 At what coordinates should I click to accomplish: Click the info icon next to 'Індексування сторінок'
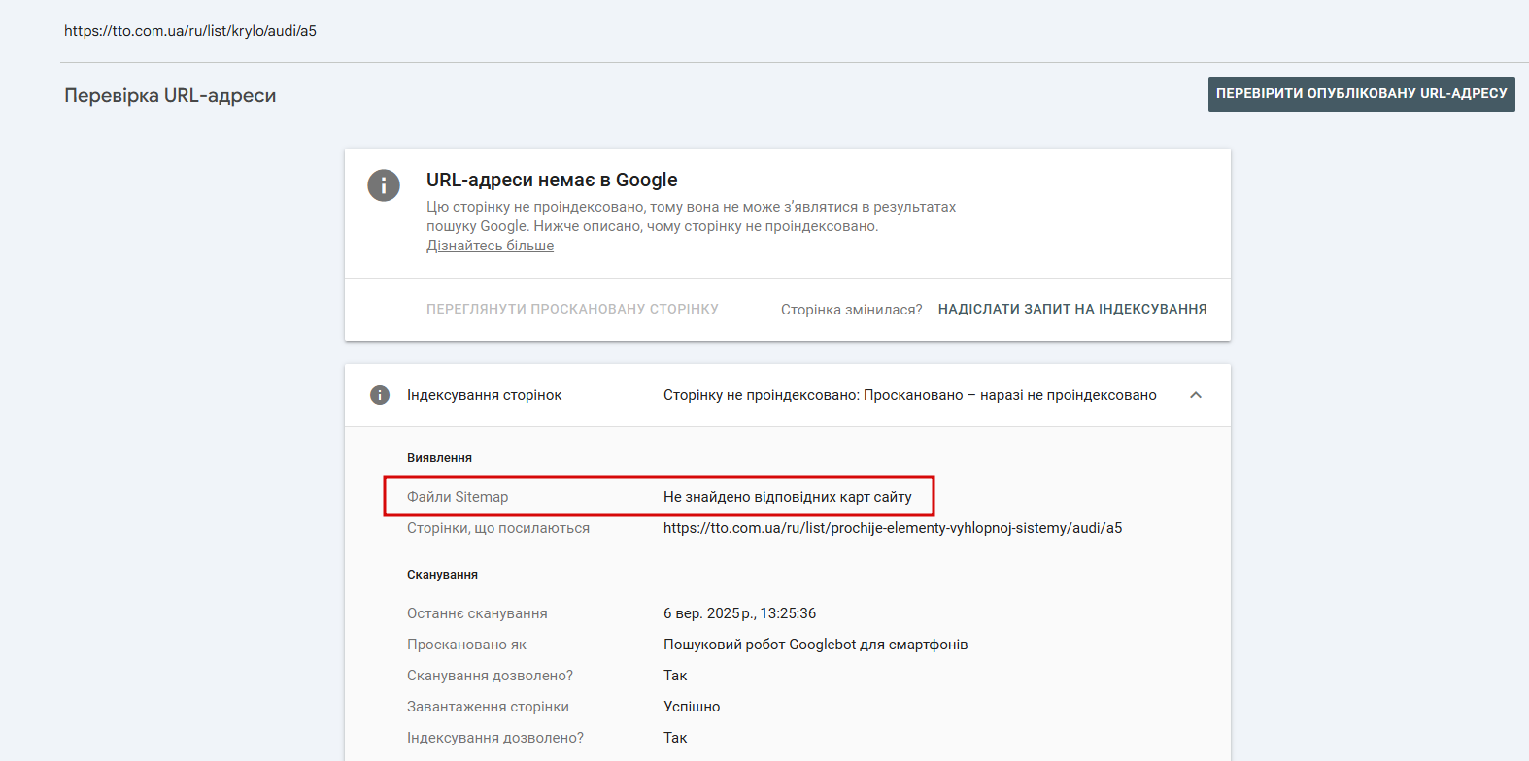point(380,395)
